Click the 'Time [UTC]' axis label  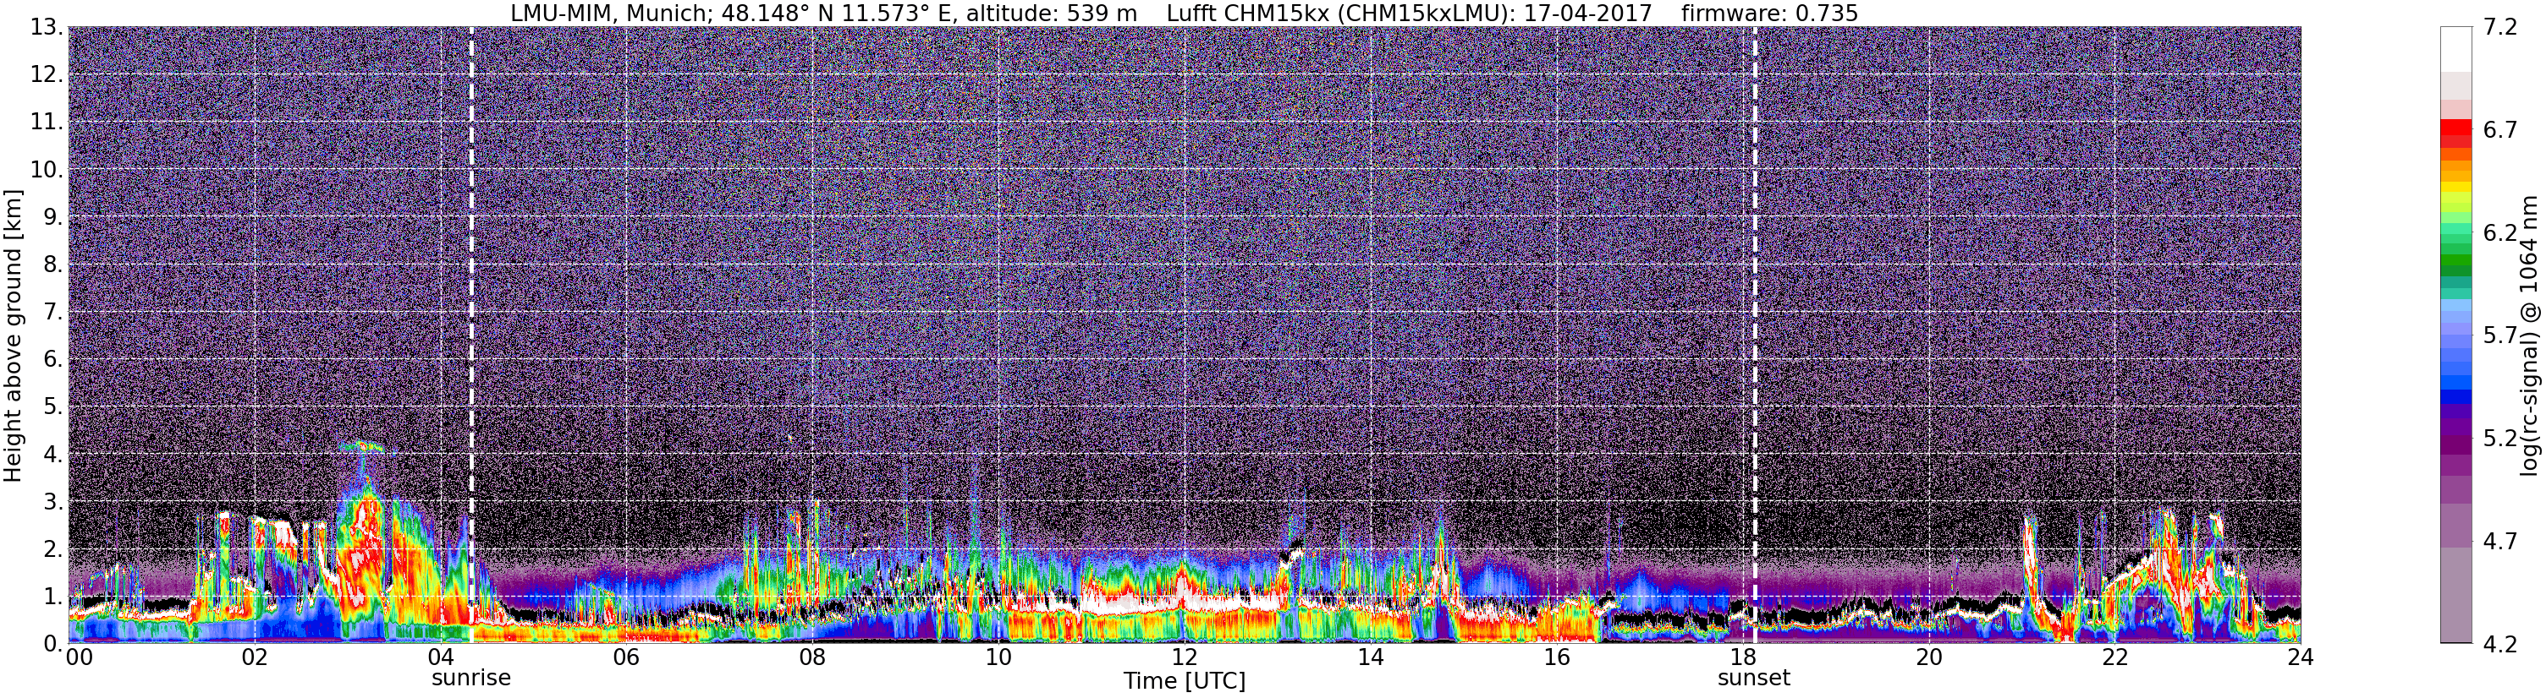pos(1184,681)
